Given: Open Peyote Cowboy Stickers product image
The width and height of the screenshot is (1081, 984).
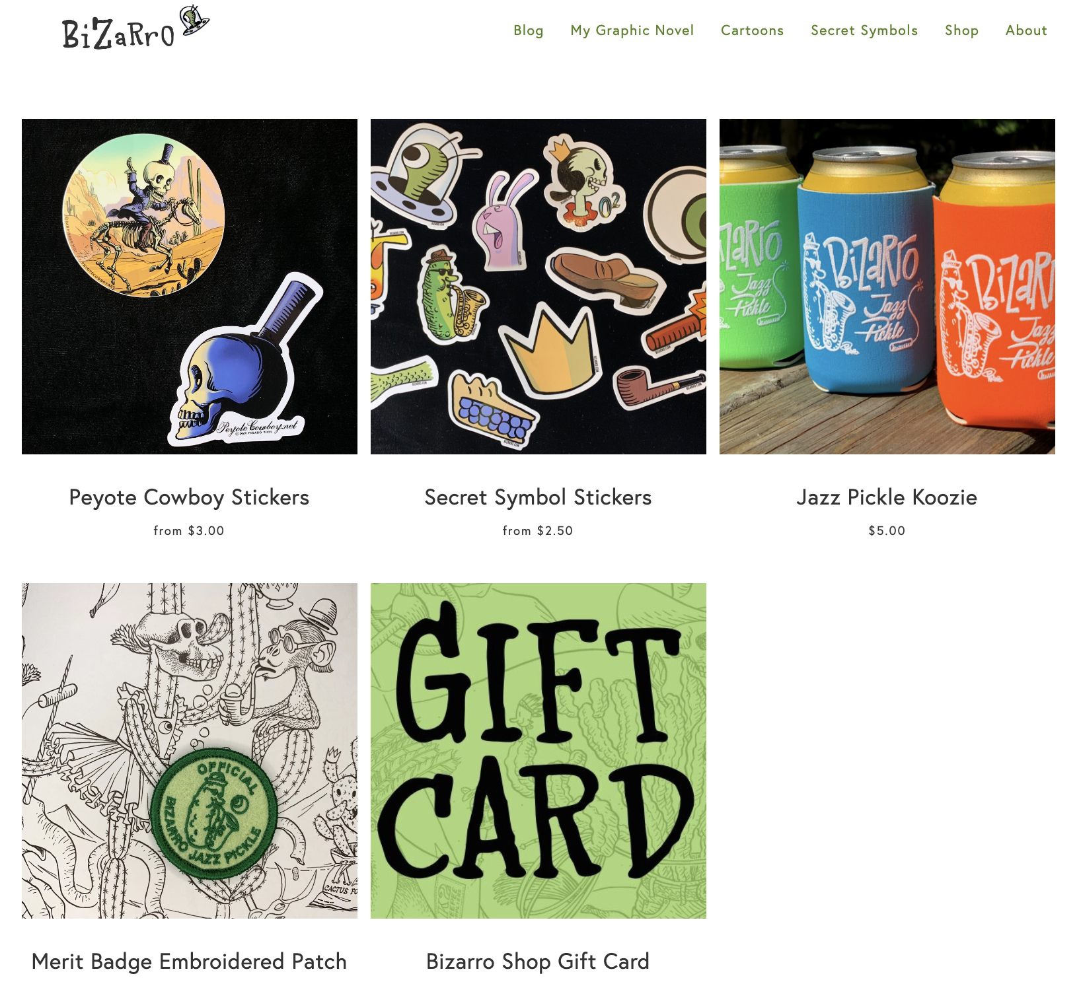Looking at the screenshot, I should pyautogui.click(x=190, y=287).
